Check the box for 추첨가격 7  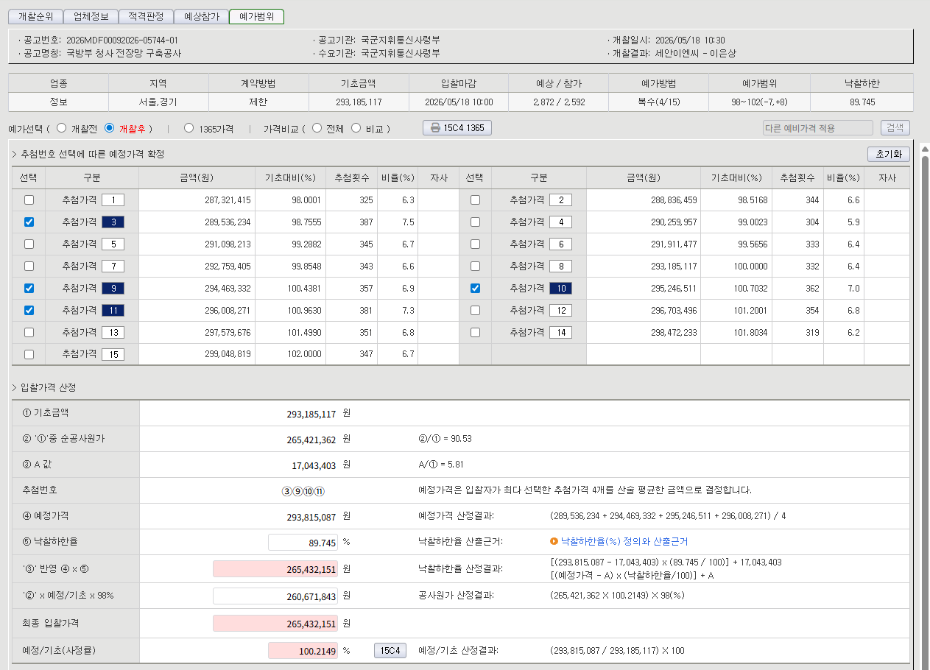coord(29,266)
